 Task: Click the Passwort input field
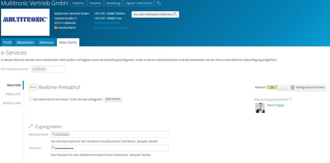coord(110,148)
